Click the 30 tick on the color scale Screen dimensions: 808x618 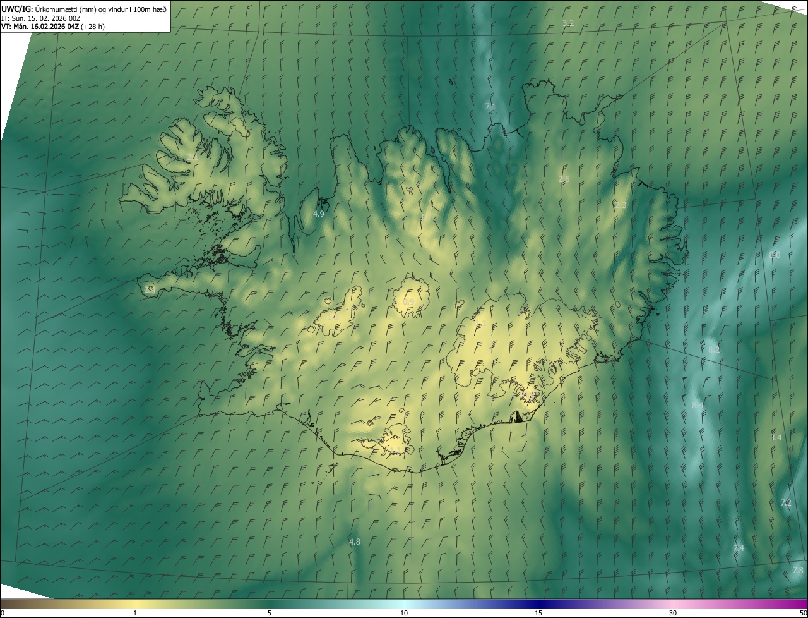673,613
